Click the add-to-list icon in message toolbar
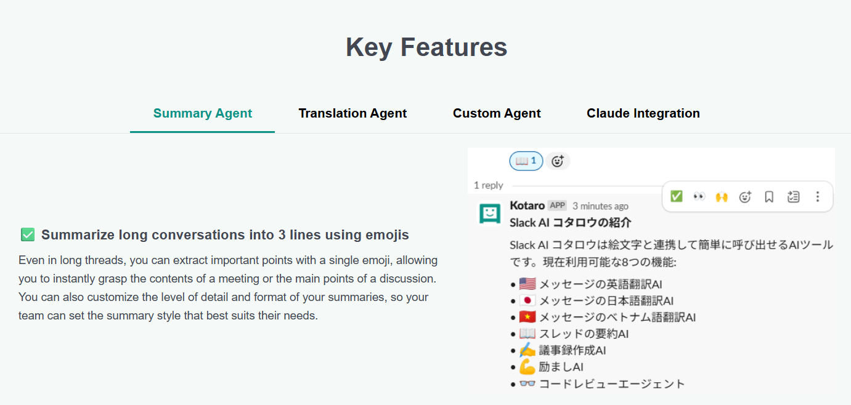This screenshot has height=405, width=851. point(793,196)
